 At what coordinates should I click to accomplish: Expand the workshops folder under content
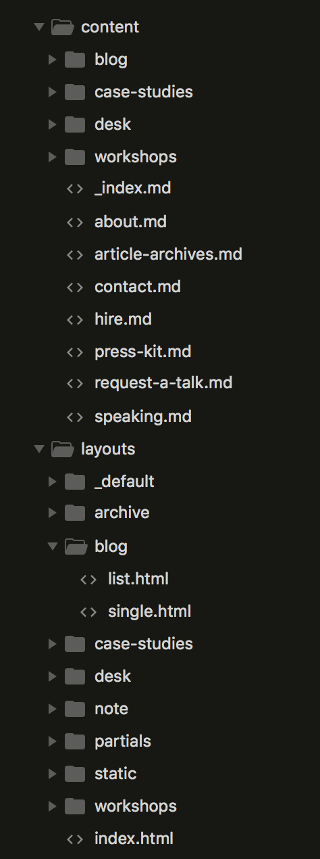[53, 157]
